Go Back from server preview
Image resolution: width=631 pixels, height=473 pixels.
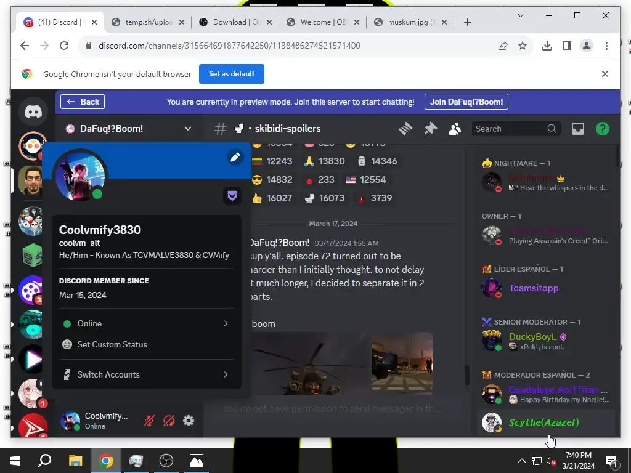[83, 102]
